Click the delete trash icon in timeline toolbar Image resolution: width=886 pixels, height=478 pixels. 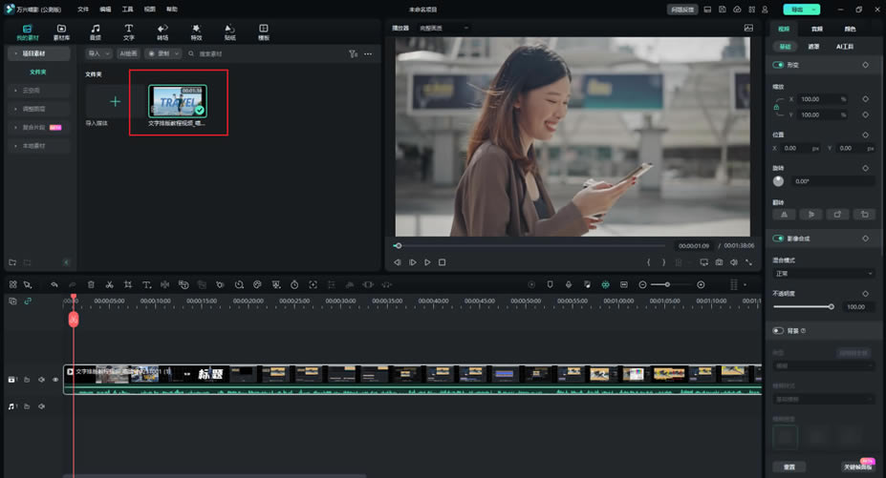(91, 284)
